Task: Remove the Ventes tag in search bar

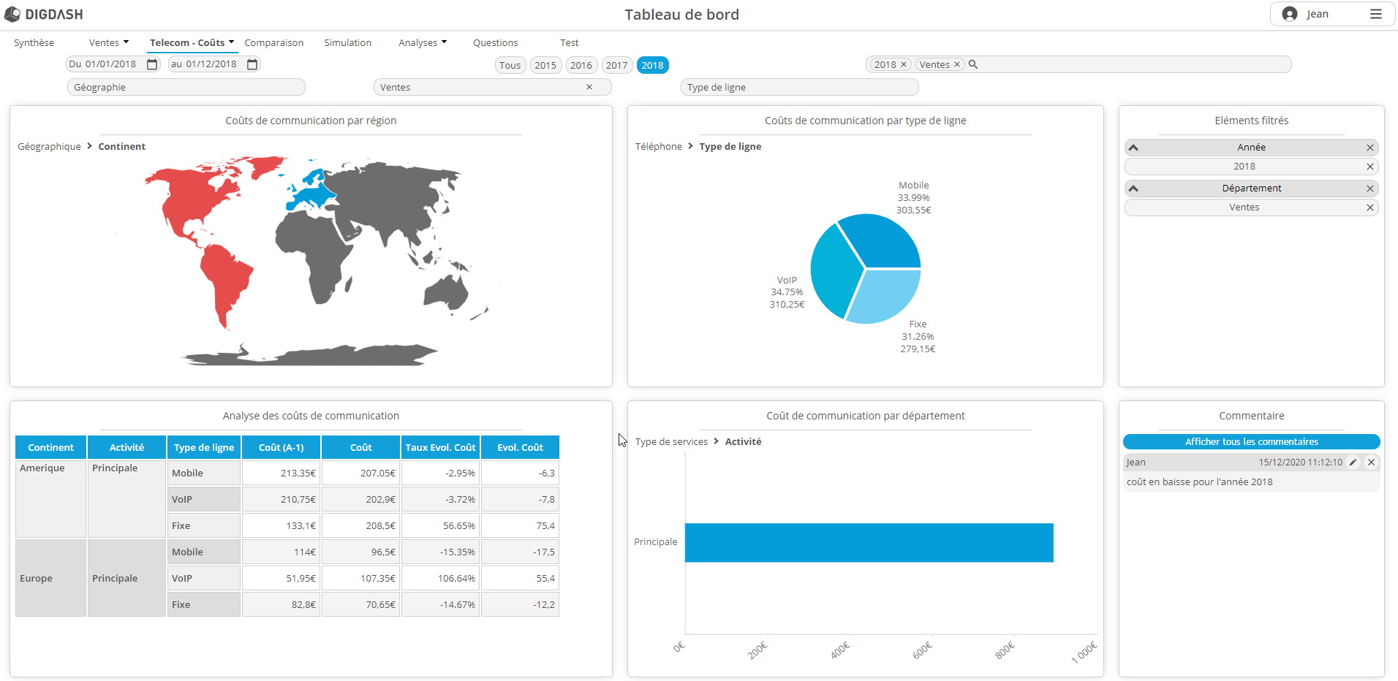Action: coord(956,64)
